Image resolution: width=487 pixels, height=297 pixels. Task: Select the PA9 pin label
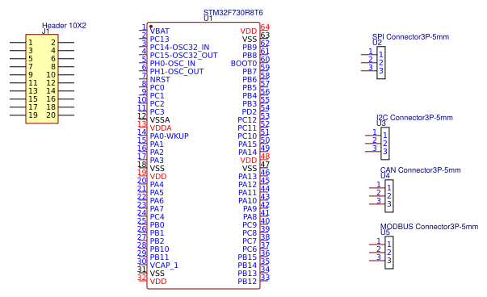tap(250, 208)
